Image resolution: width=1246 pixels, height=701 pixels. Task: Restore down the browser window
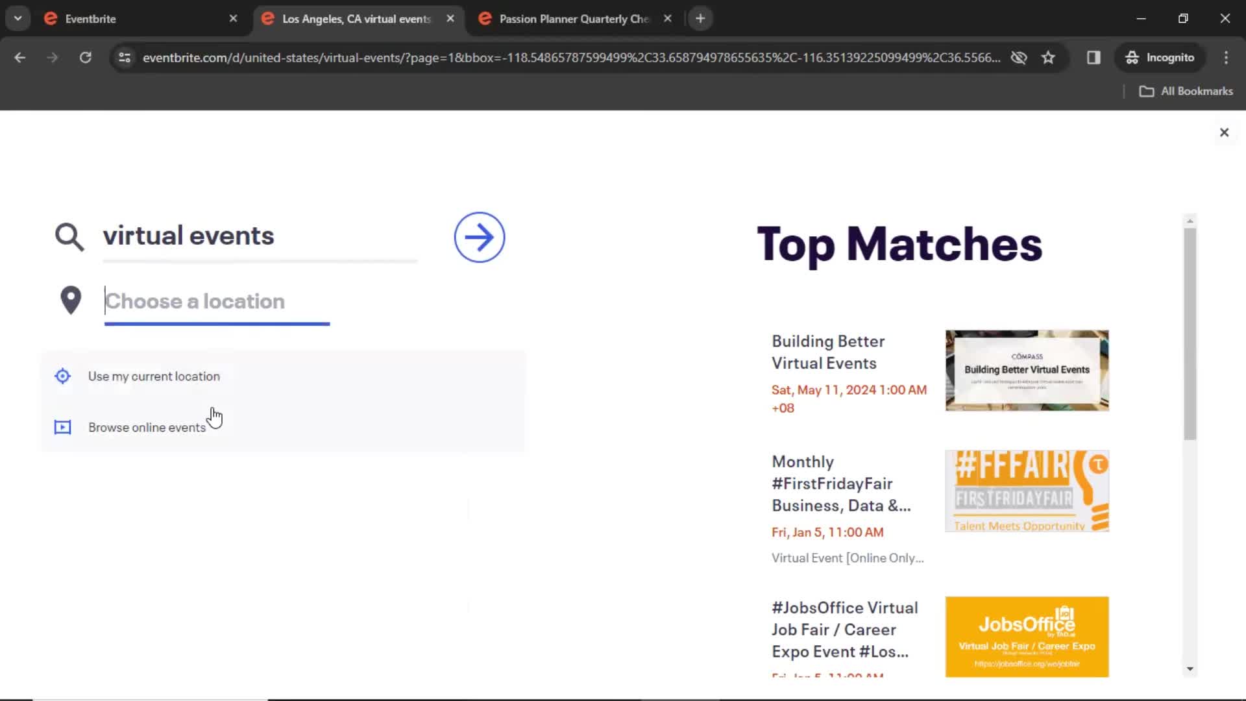tap(1183, 19)
